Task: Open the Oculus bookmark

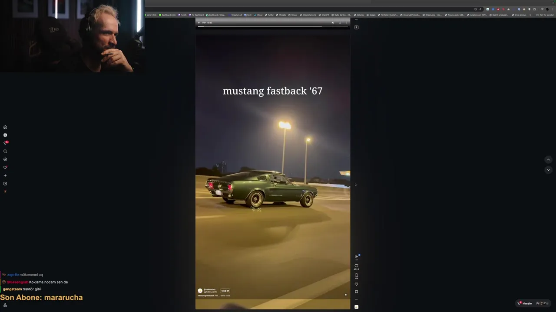Action: 293,15
